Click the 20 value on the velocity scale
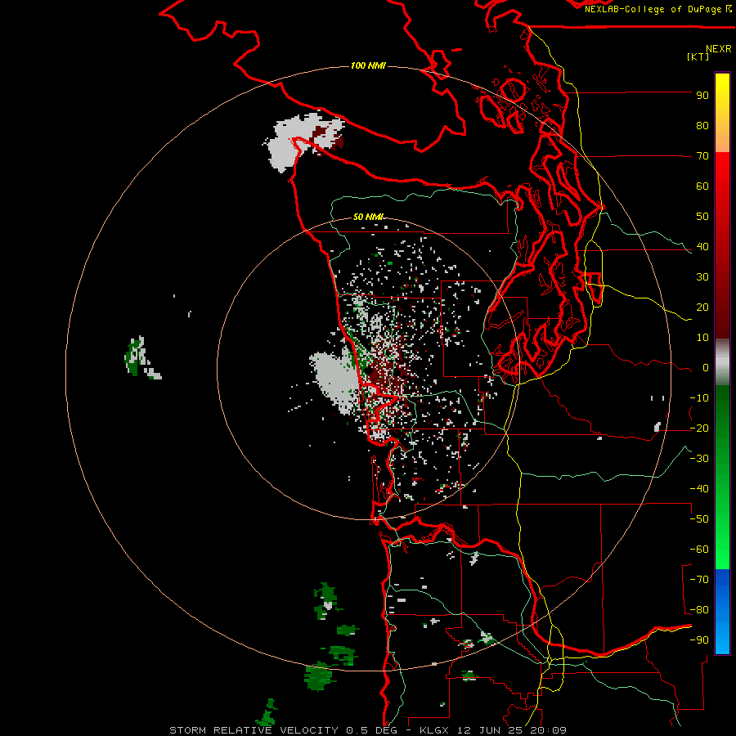Image resolution: width=736 pixels, height=736 pixels. pos(702,307)
